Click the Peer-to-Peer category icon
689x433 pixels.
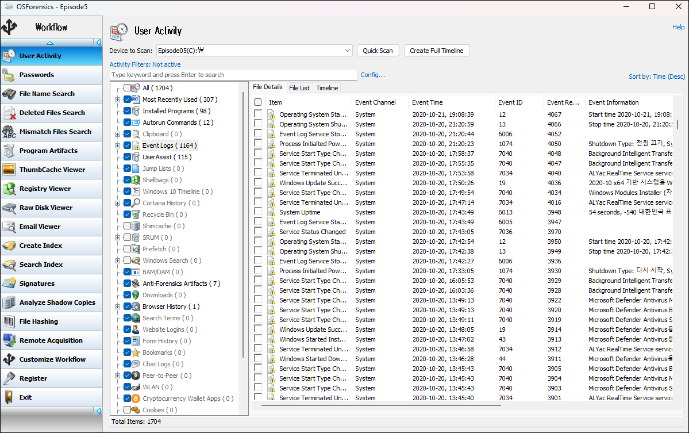pos(136,375)
